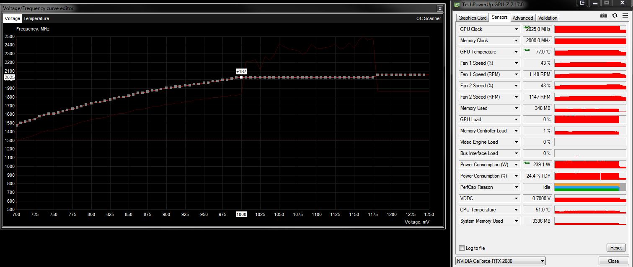Open the Graphics Card tab in GPU-Z
The width and height of the screenshot is (633, 267).
[x=473, y=18]
